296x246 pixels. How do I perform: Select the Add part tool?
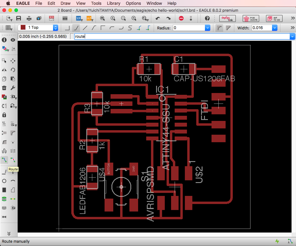[x=4, y=97]
